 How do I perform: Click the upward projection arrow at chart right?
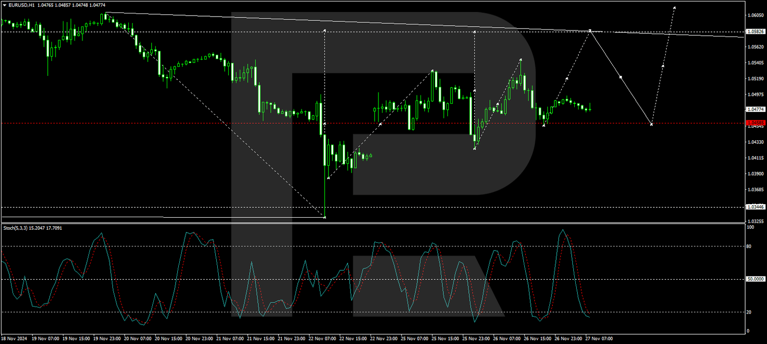click(674, 7)
